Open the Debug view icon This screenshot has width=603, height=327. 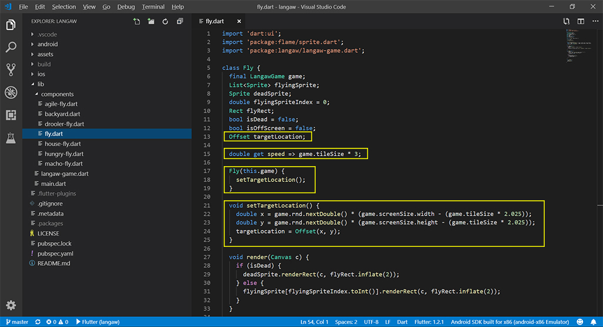click(x=11, y=92)
